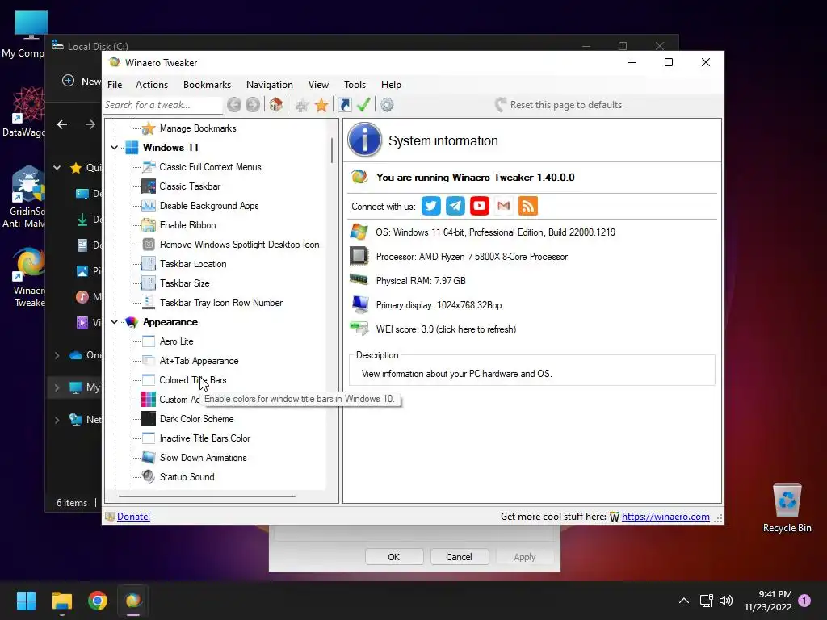The image size is (827, 620).
Task: Open the View menu
Action: [318, 85]
